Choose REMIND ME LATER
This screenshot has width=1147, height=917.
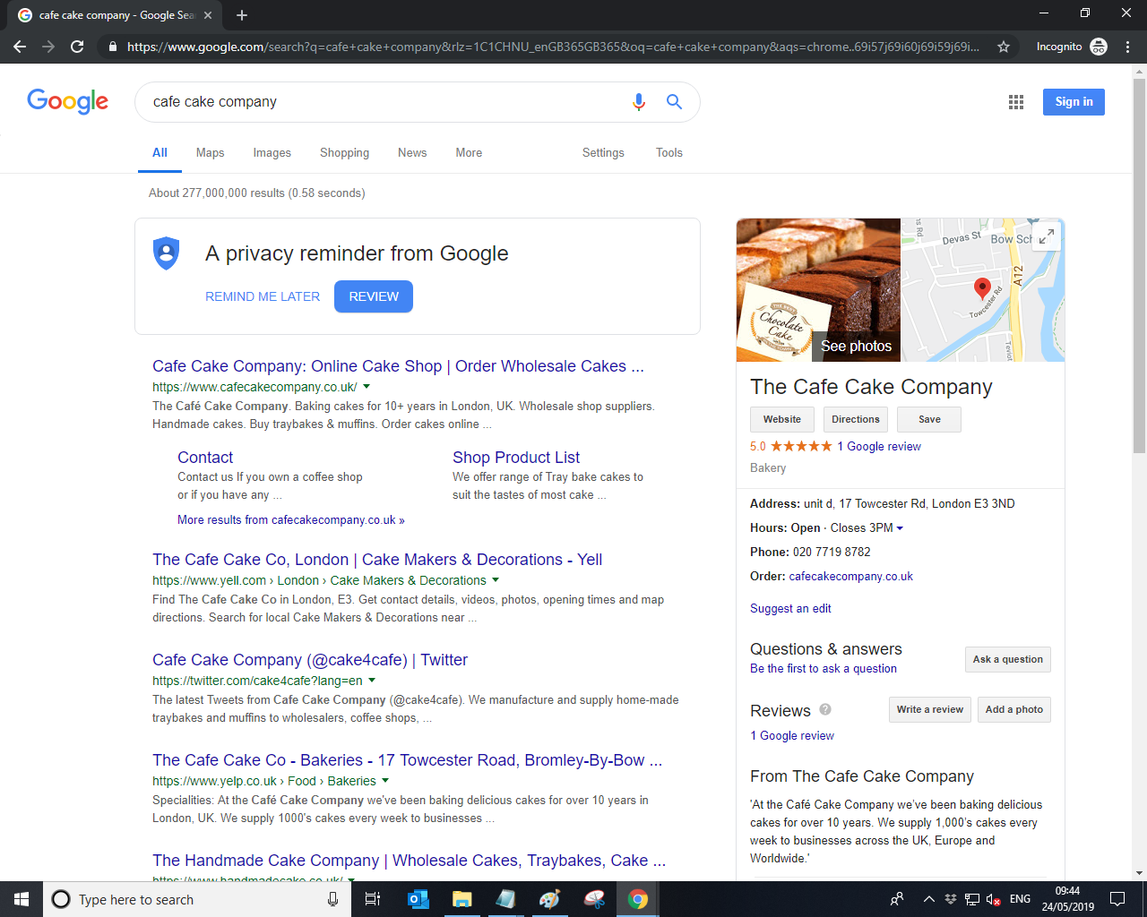[x=263, y=296]
